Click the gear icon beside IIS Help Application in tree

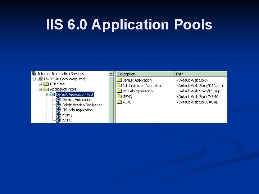pyautogui.click(x=58, y=110)
